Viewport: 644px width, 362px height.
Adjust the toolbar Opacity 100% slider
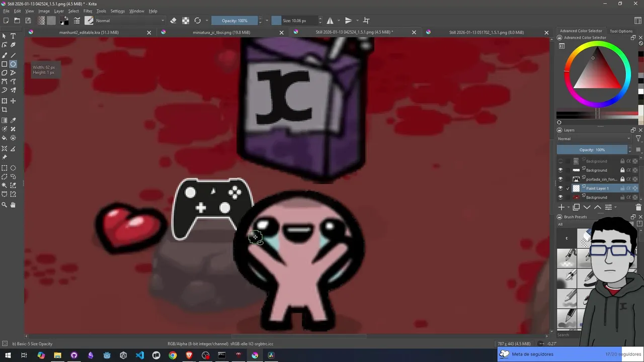click(235, 21)
